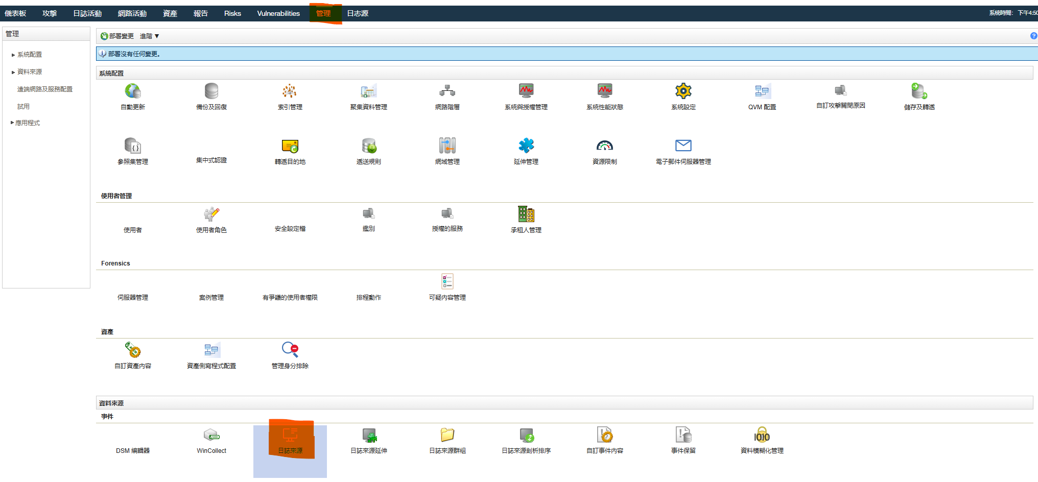This screenshot has width=1038, height=482.
Task: Open 資料模糊化管理 lock icon
Action: pyautogui.click(x=762, y=436)
